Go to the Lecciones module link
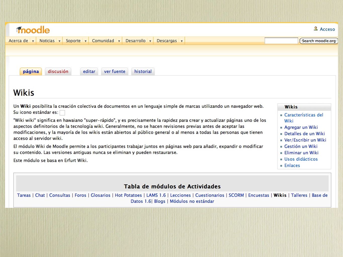The image size is (343, 257). point(180,195)
